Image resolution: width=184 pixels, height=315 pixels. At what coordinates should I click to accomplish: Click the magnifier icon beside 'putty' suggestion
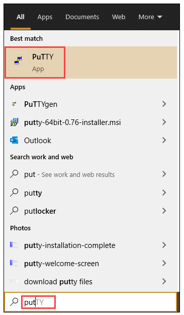pyautogui.click(x=14, y=193)
